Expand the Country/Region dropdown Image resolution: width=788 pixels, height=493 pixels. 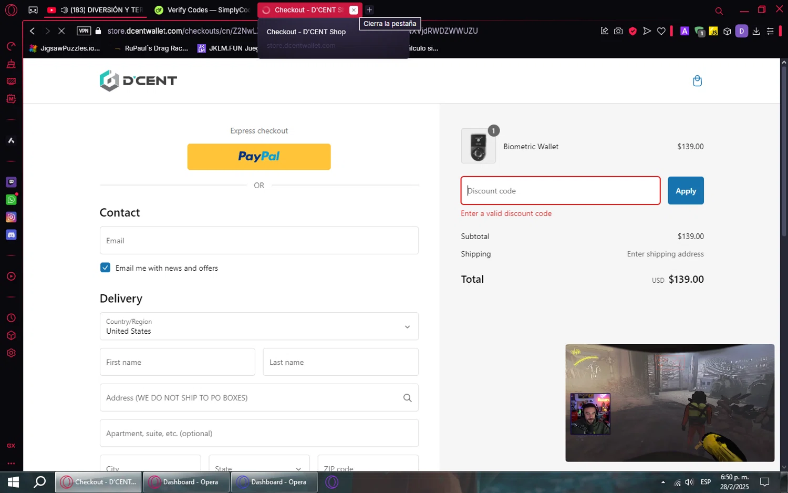(259, 326)
